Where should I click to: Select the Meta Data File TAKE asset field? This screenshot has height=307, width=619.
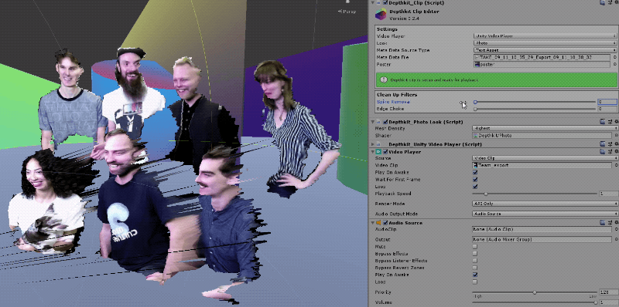(542, 57)
